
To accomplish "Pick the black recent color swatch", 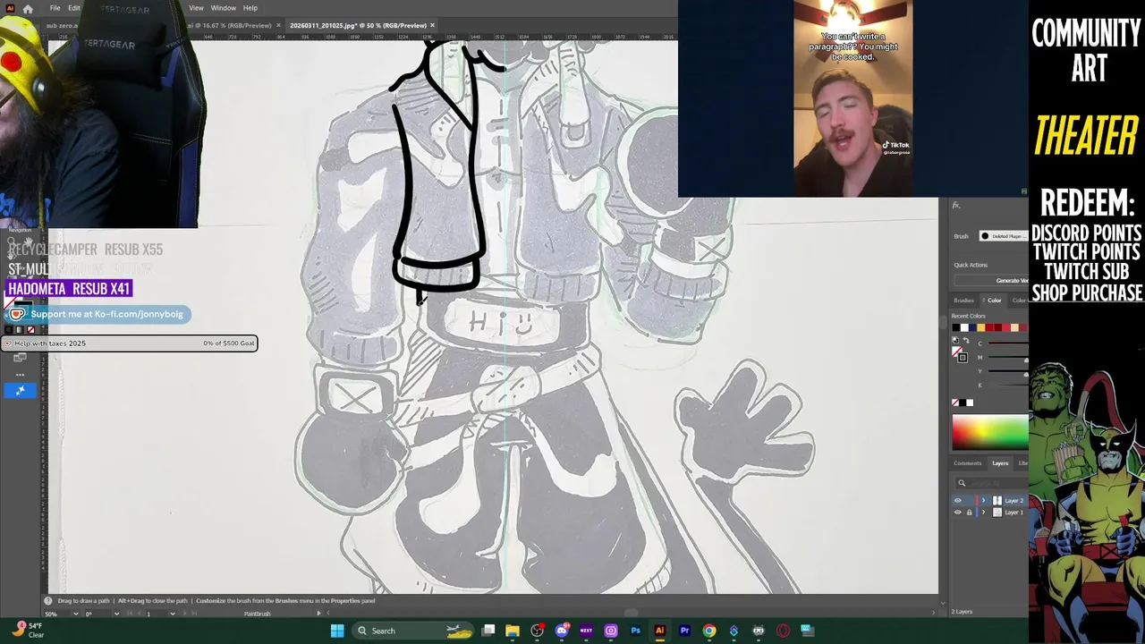I will point(956,327).
